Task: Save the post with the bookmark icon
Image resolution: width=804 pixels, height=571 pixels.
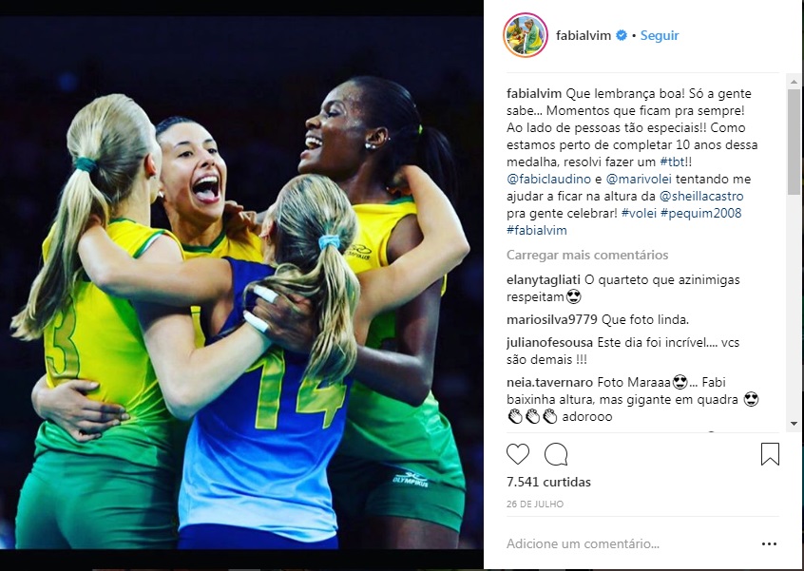Action: [770, 454]
